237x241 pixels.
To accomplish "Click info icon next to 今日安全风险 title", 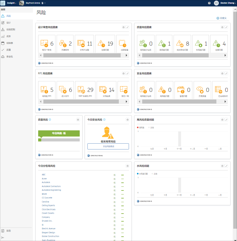I will pyautogui.click(x=104, y=120).
